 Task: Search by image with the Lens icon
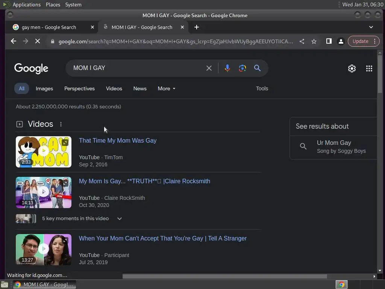(x=243, y=68)
